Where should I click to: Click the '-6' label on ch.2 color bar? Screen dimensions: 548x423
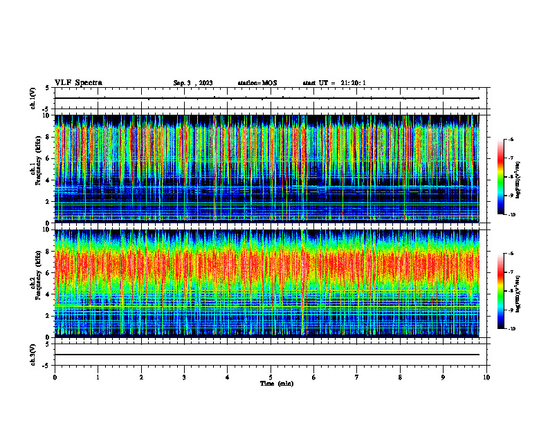[511, 254]
